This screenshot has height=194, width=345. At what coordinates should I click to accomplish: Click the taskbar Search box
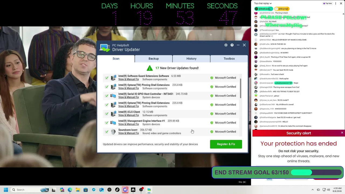pos(30,190)
